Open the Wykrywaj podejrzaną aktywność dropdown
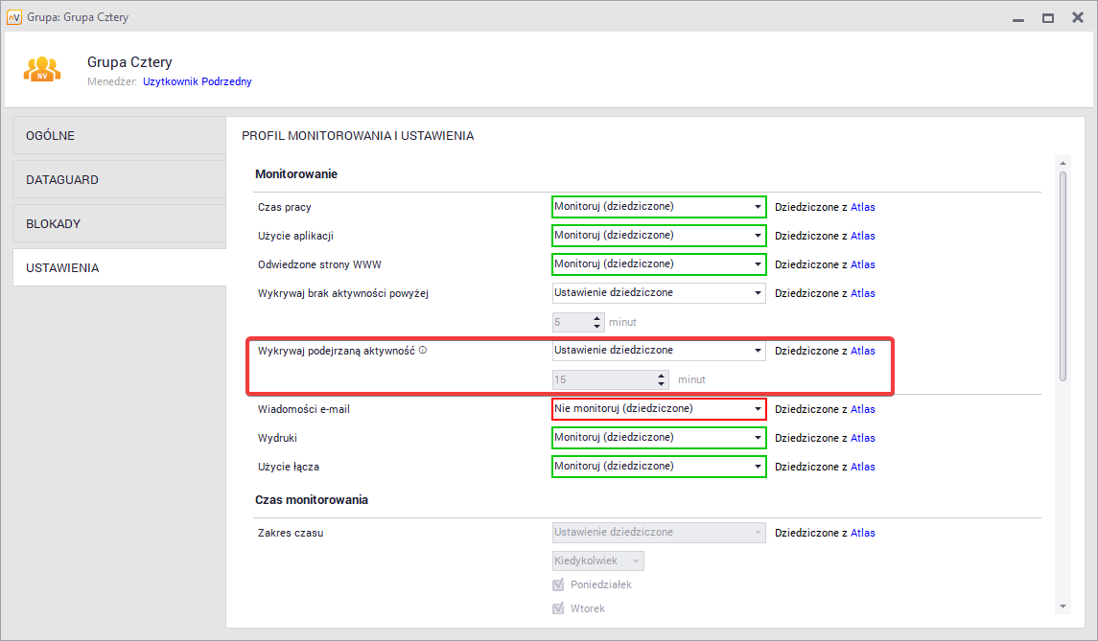Viewport: 1098px width, 641px height. (659, 351)
